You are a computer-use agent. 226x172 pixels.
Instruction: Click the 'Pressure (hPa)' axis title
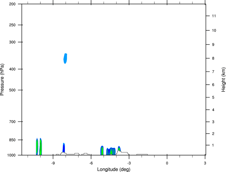[2, 80]
